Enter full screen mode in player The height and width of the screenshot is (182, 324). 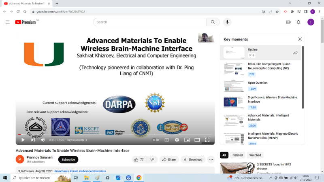[x=207, y=140]
